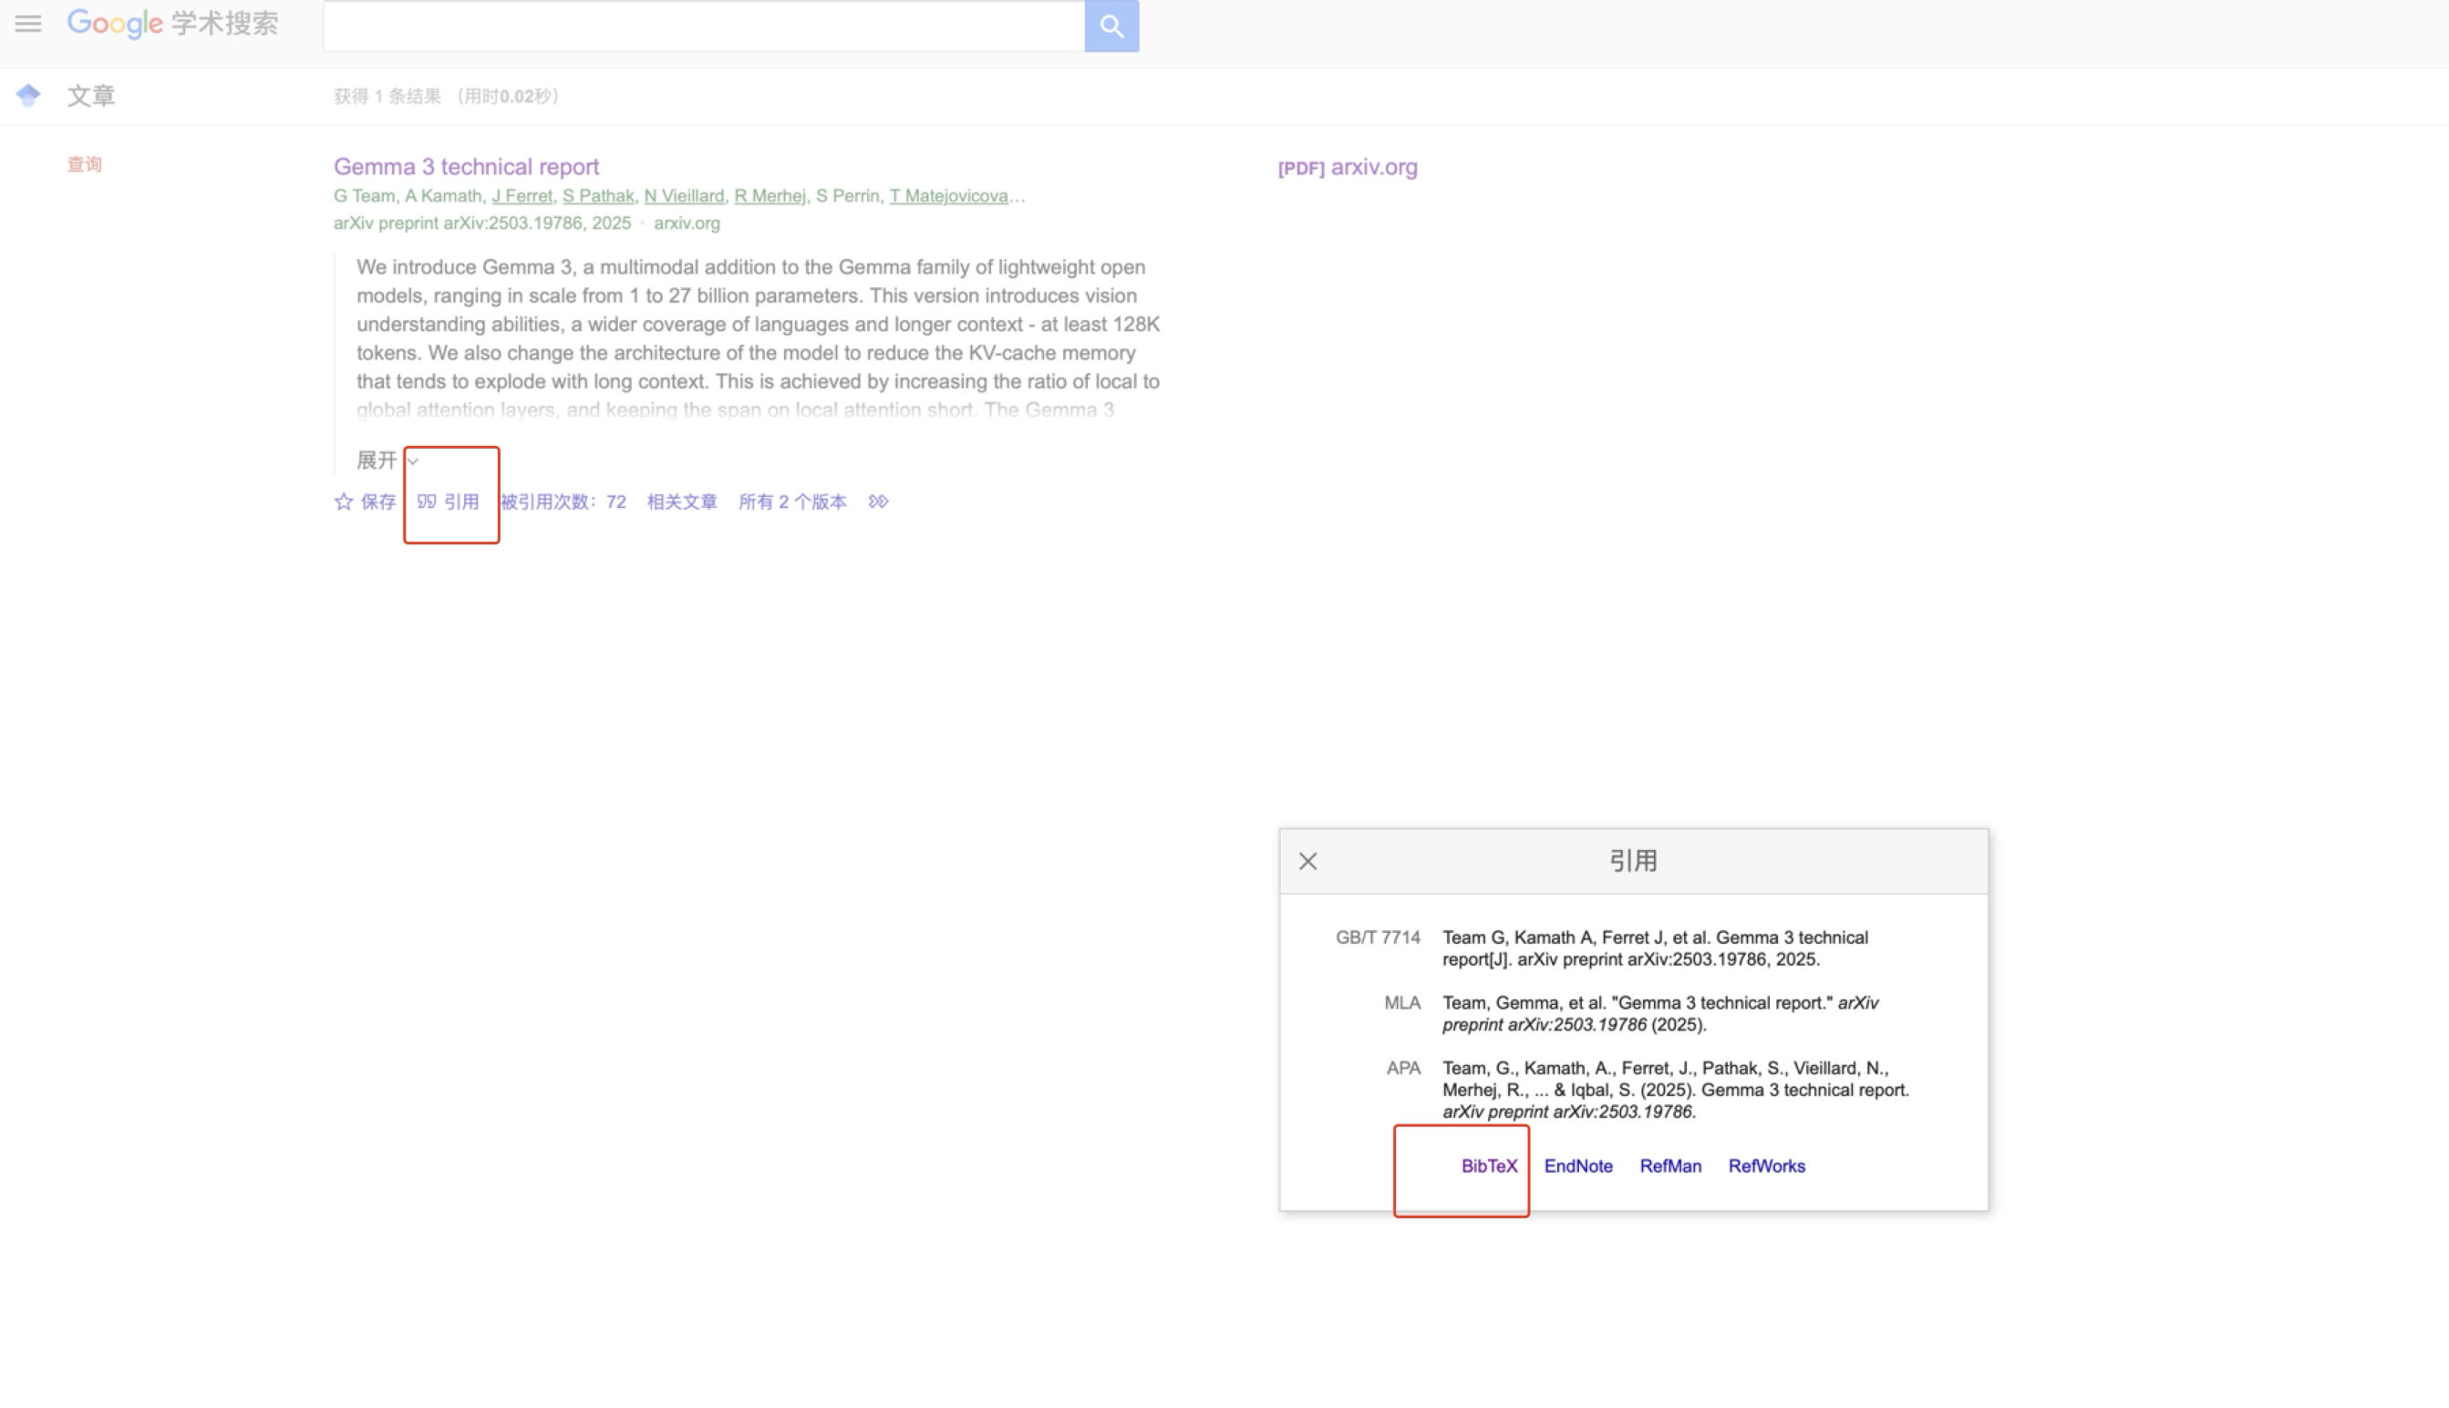This screenshot has width=2449, height=1408.
Task: Open the Gemma 3 technical report title
Action: [466, 166]
